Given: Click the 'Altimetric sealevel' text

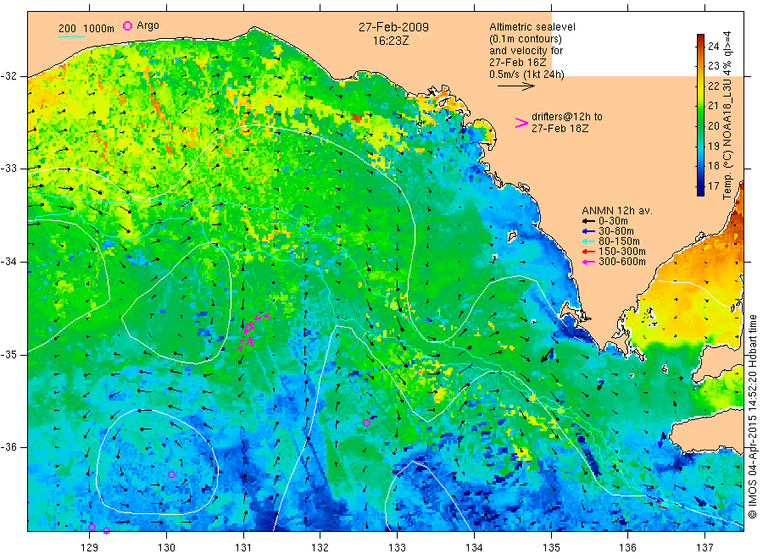Looking at the screenshot, I should click(x=532, y=27).
